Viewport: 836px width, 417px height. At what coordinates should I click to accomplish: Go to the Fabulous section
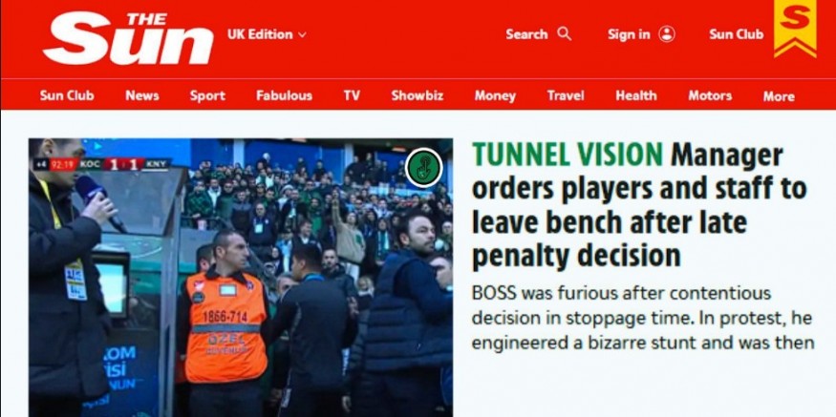[x=284, y=95]
